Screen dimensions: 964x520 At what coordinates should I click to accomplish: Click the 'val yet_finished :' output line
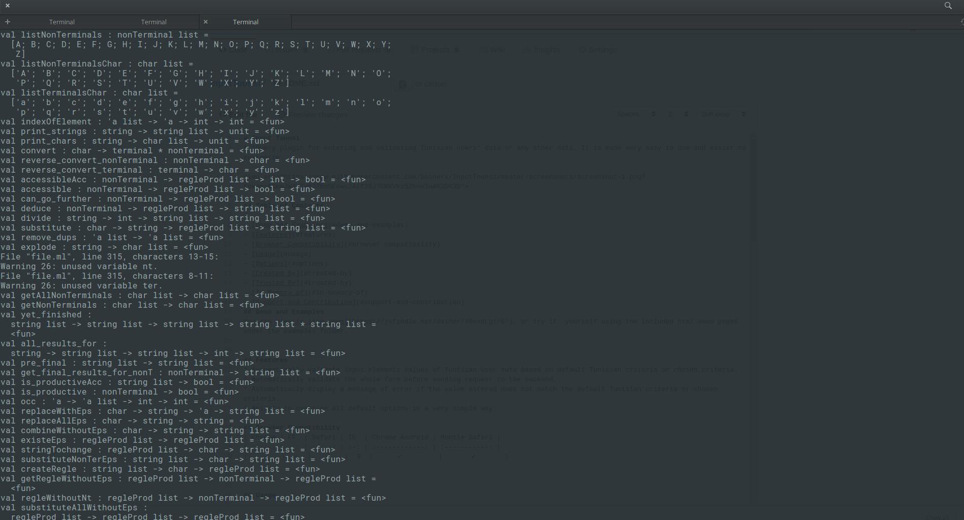[x=46, y=315]
